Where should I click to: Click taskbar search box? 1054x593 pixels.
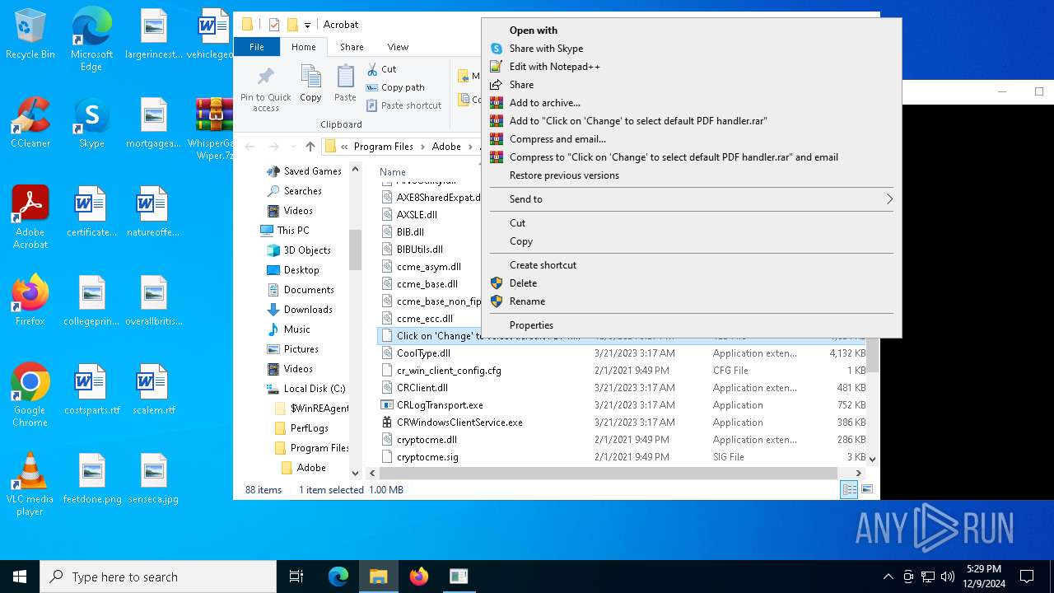(x=158, y=577)
